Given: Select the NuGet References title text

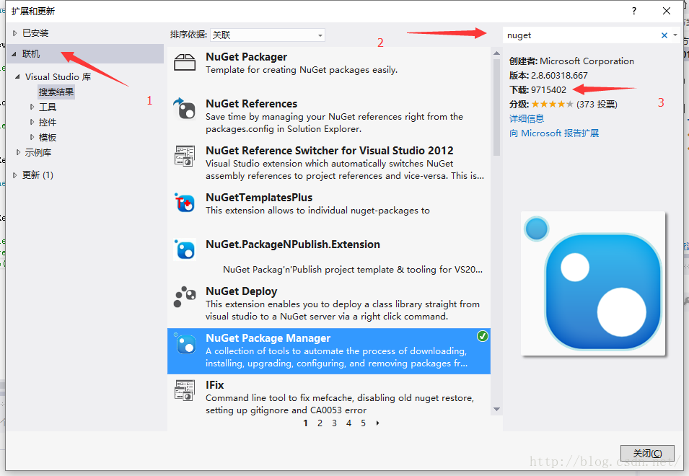Looking at the screenshot, I should tap(251, 104).
